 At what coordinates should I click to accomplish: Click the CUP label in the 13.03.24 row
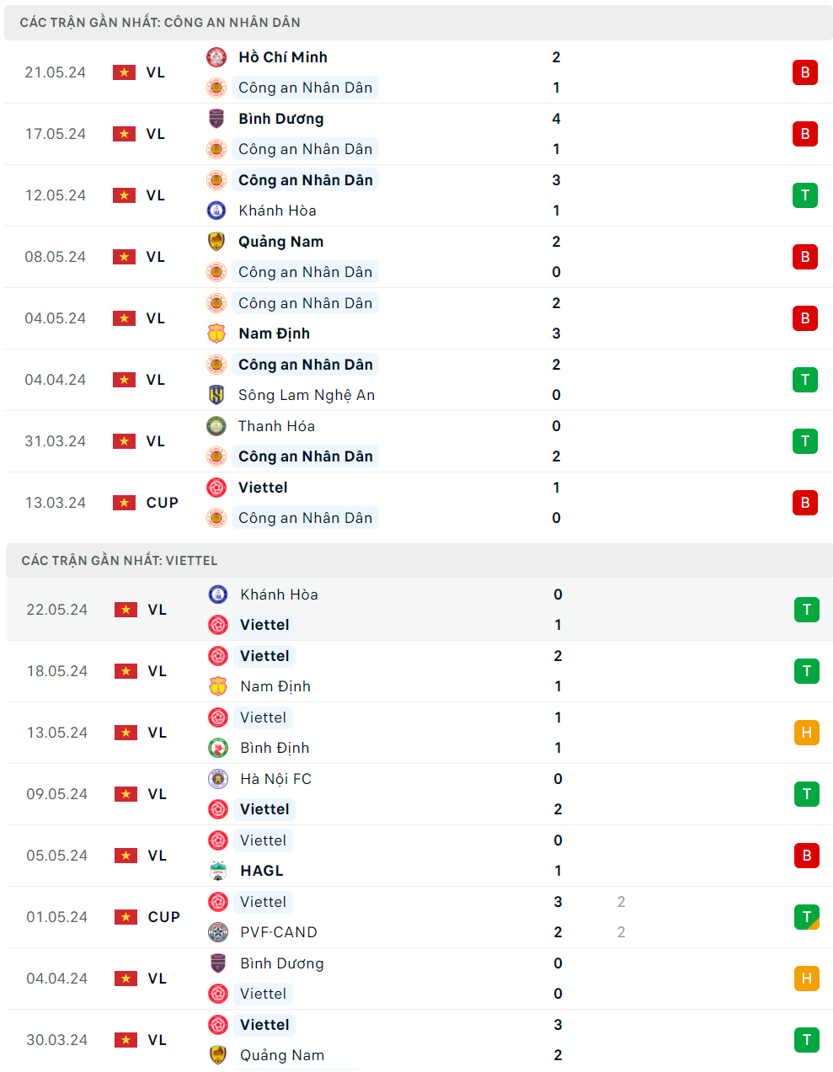[163, 503]
